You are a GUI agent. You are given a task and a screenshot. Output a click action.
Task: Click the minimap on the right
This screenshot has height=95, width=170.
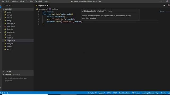click(162, 11)
